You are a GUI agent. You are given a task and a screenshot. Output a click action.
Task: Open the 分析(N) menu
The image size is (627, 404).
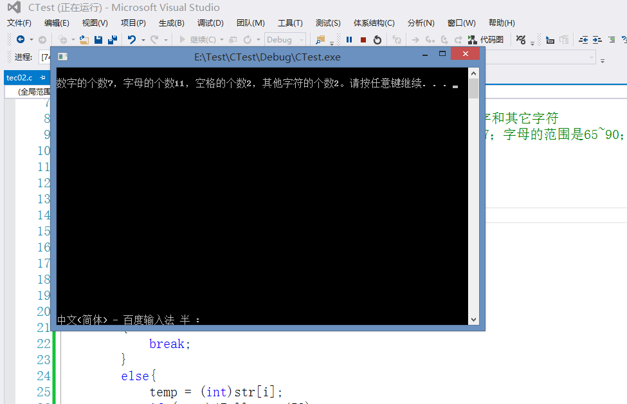(421, 23)
